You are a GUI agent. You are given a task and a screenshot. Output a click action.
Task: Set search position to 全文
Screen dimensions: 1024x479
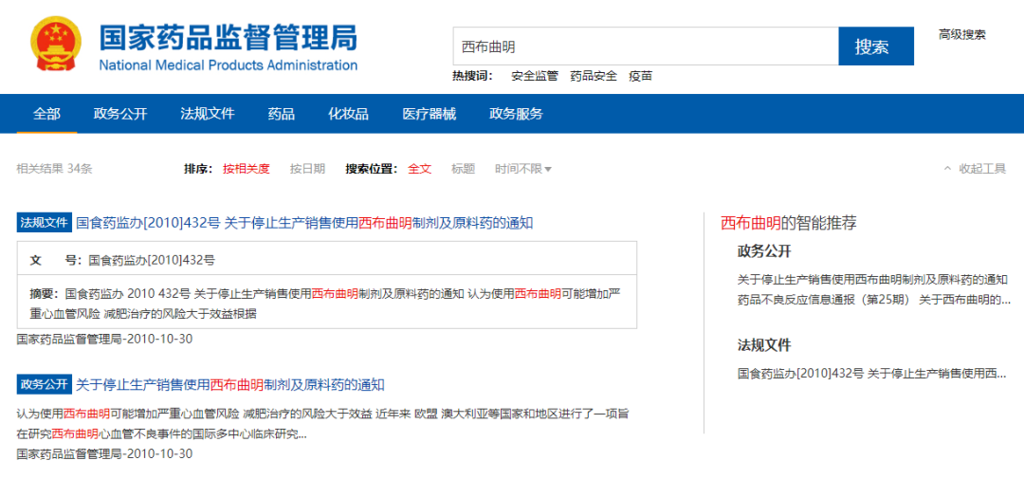(420, 169)
